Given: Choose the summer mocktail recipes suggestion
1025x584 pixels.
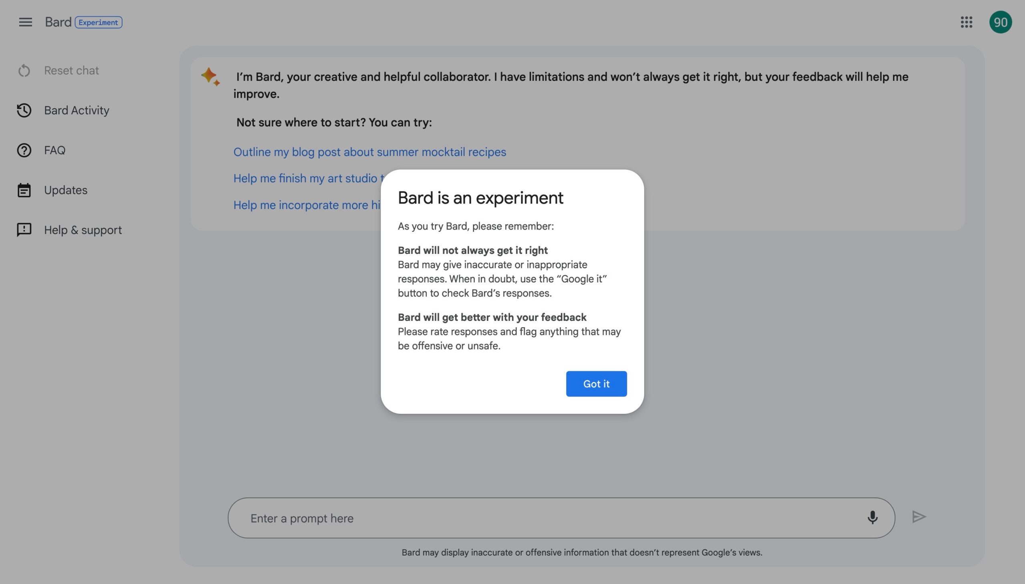Looking at the screenshot, I should (x=370, y=152).
